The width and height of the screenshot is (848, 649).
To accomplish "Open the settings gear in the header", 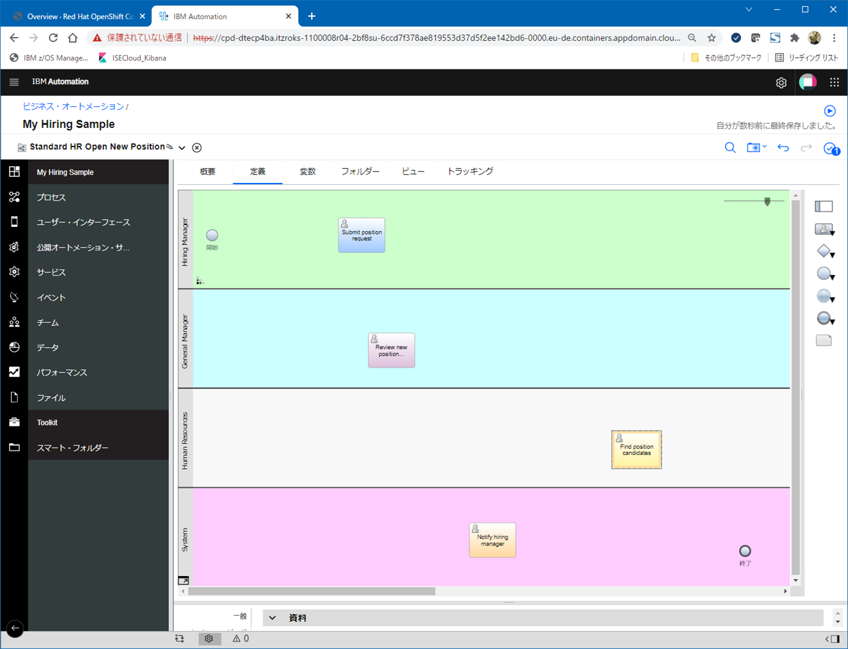I will [781, 82].
